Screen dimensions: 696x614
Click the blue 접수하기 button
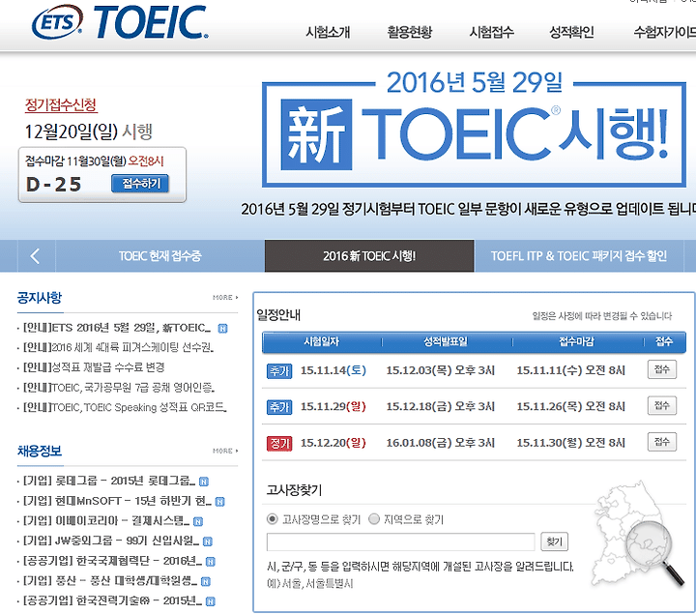click(x=140, y=184)
